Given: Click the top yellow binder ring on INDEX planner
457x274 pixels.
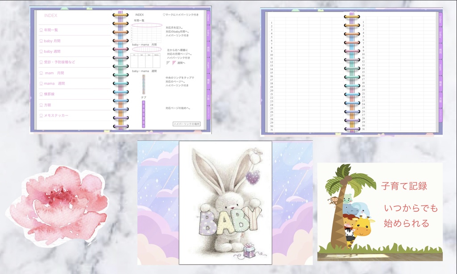Looking at the screenshot, I should pos(120,15).
